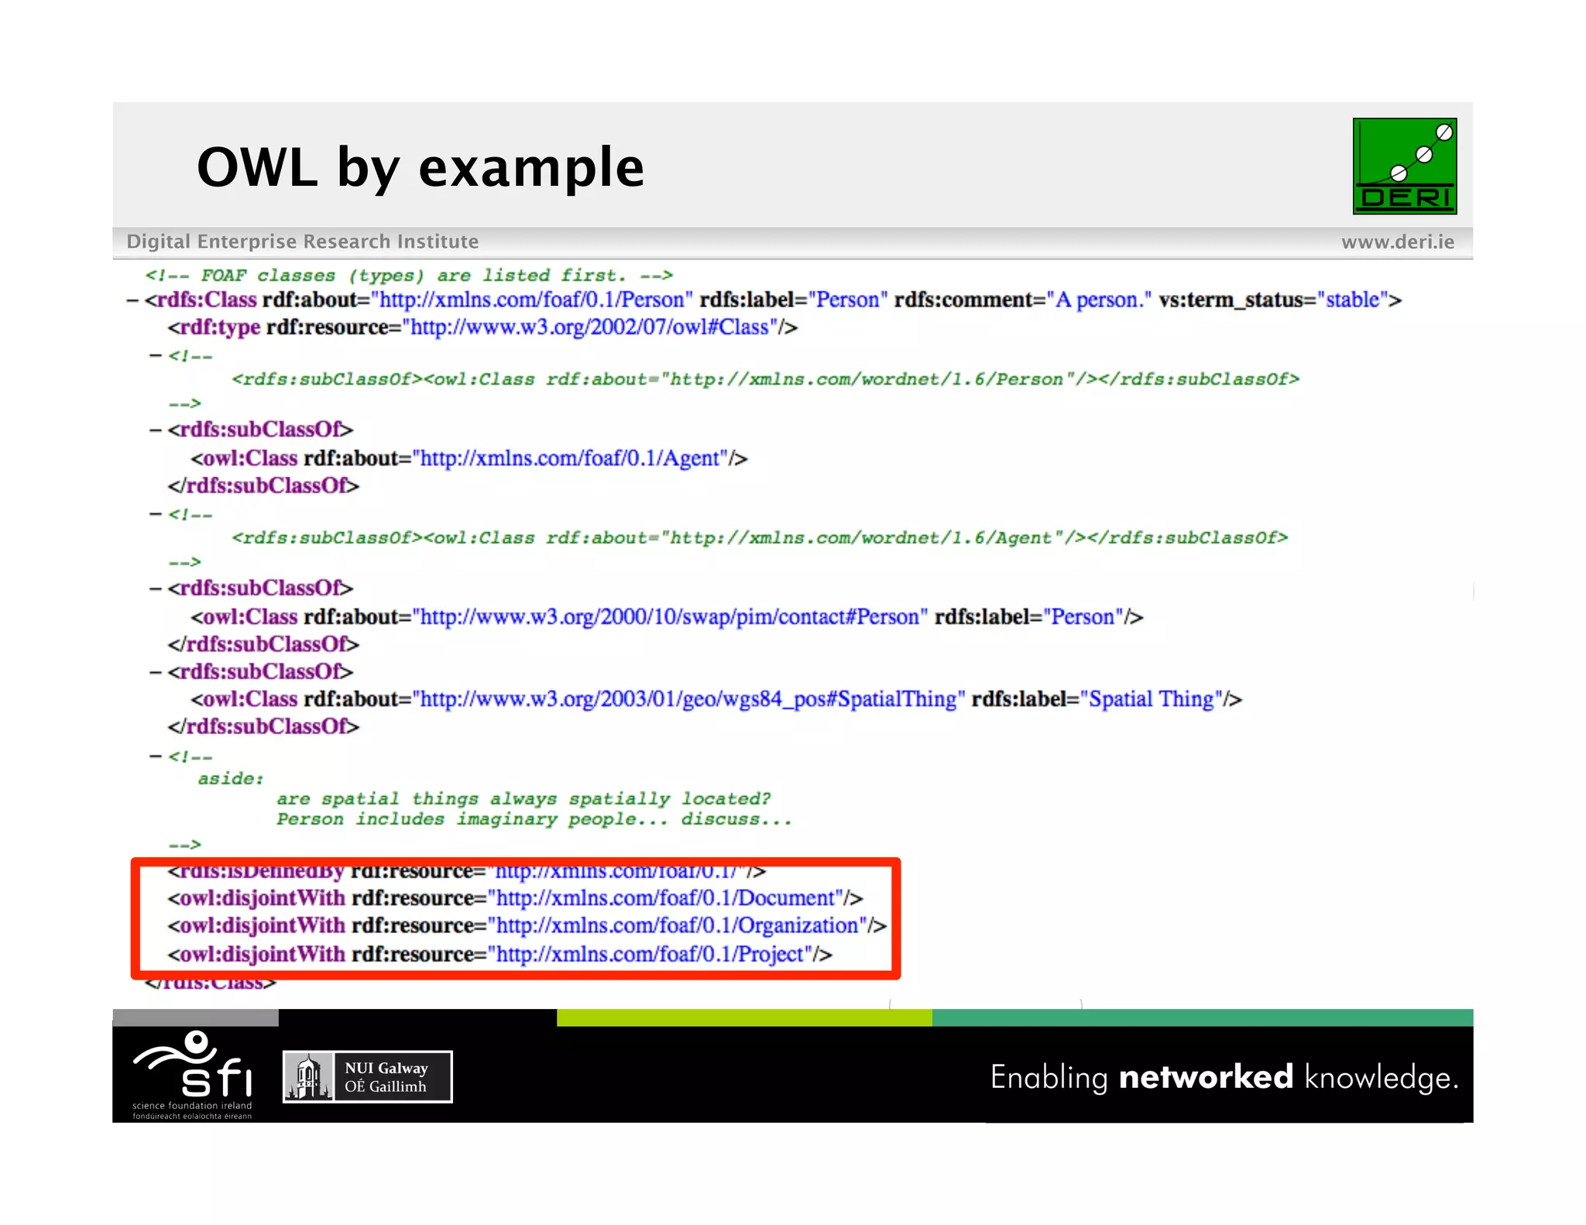The image size is (1586, 1225).
Task: Click 'Person includes imaginary people... discuss...' comment
Action: pyautogui.click(x=534, y=819)
